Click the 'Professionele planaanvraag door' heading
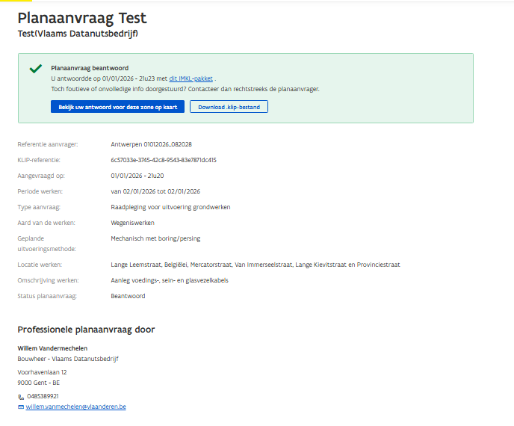Viewport: 514px width, 426px height. tap(86, 330)
